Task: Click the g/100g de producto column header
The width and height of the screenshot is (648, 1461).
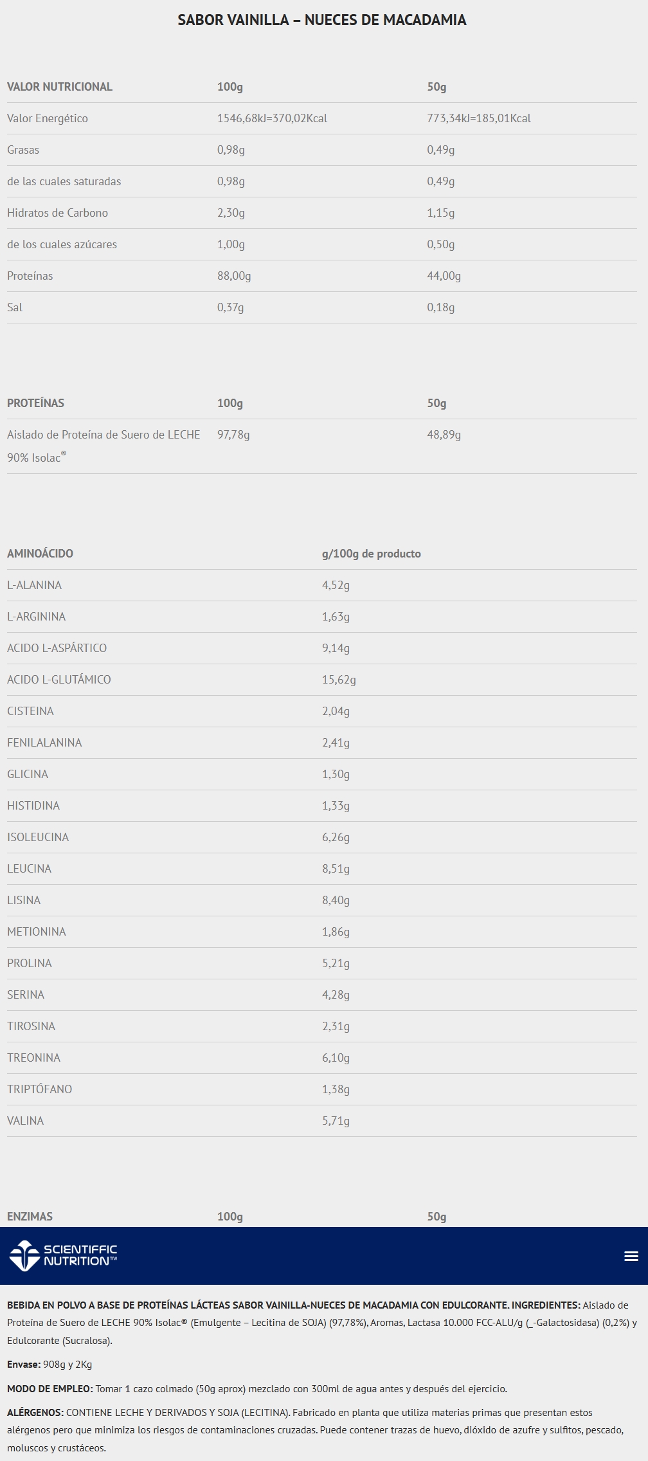Action: click(371, 554)
